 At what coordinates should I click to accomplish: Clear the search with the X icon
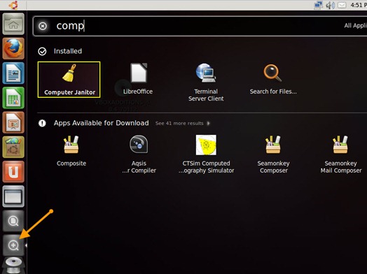(43, 26)
